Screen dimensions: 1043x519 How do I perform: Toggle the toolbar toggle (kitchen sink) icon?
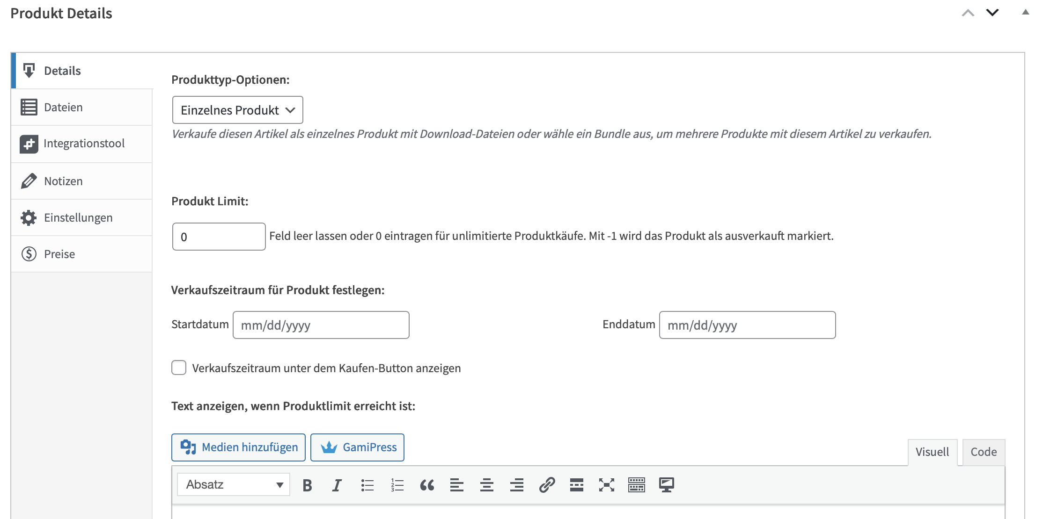[636, 485]
